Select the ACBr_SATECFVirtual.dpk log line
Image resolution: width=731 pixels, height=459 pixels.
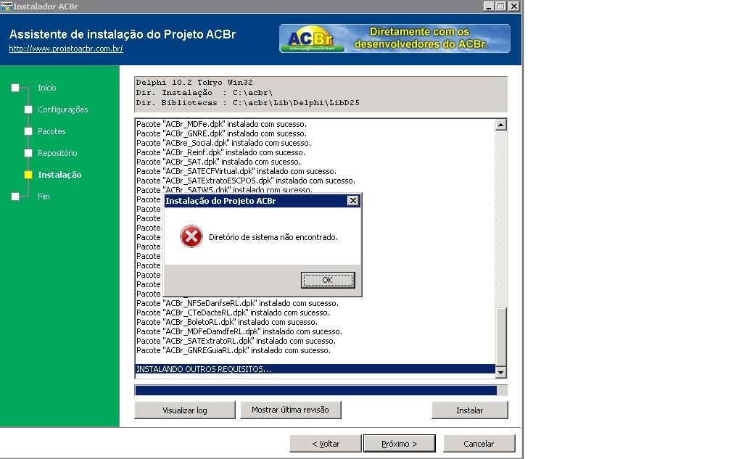[236, 171]
